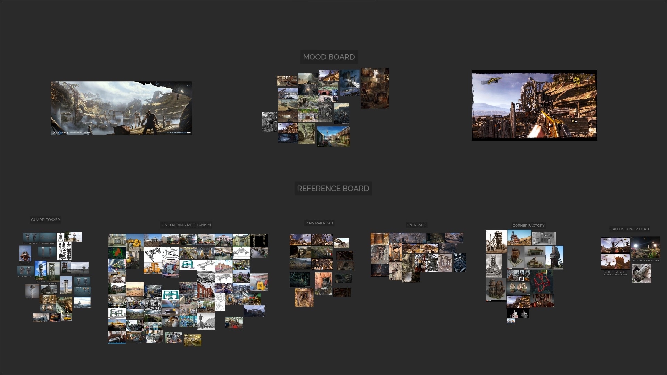Select the CORNER FACTORY section label
Image resolution: width=667 pixels, height=375 pixels.
pos(528,225)
